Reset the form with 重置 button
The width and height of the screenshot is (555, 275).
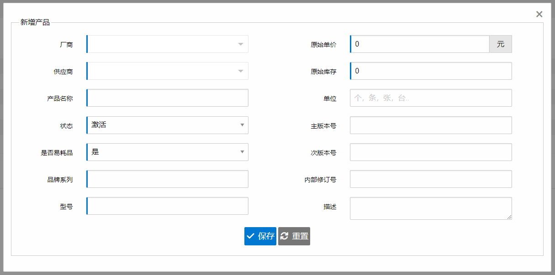click(294, 236)
